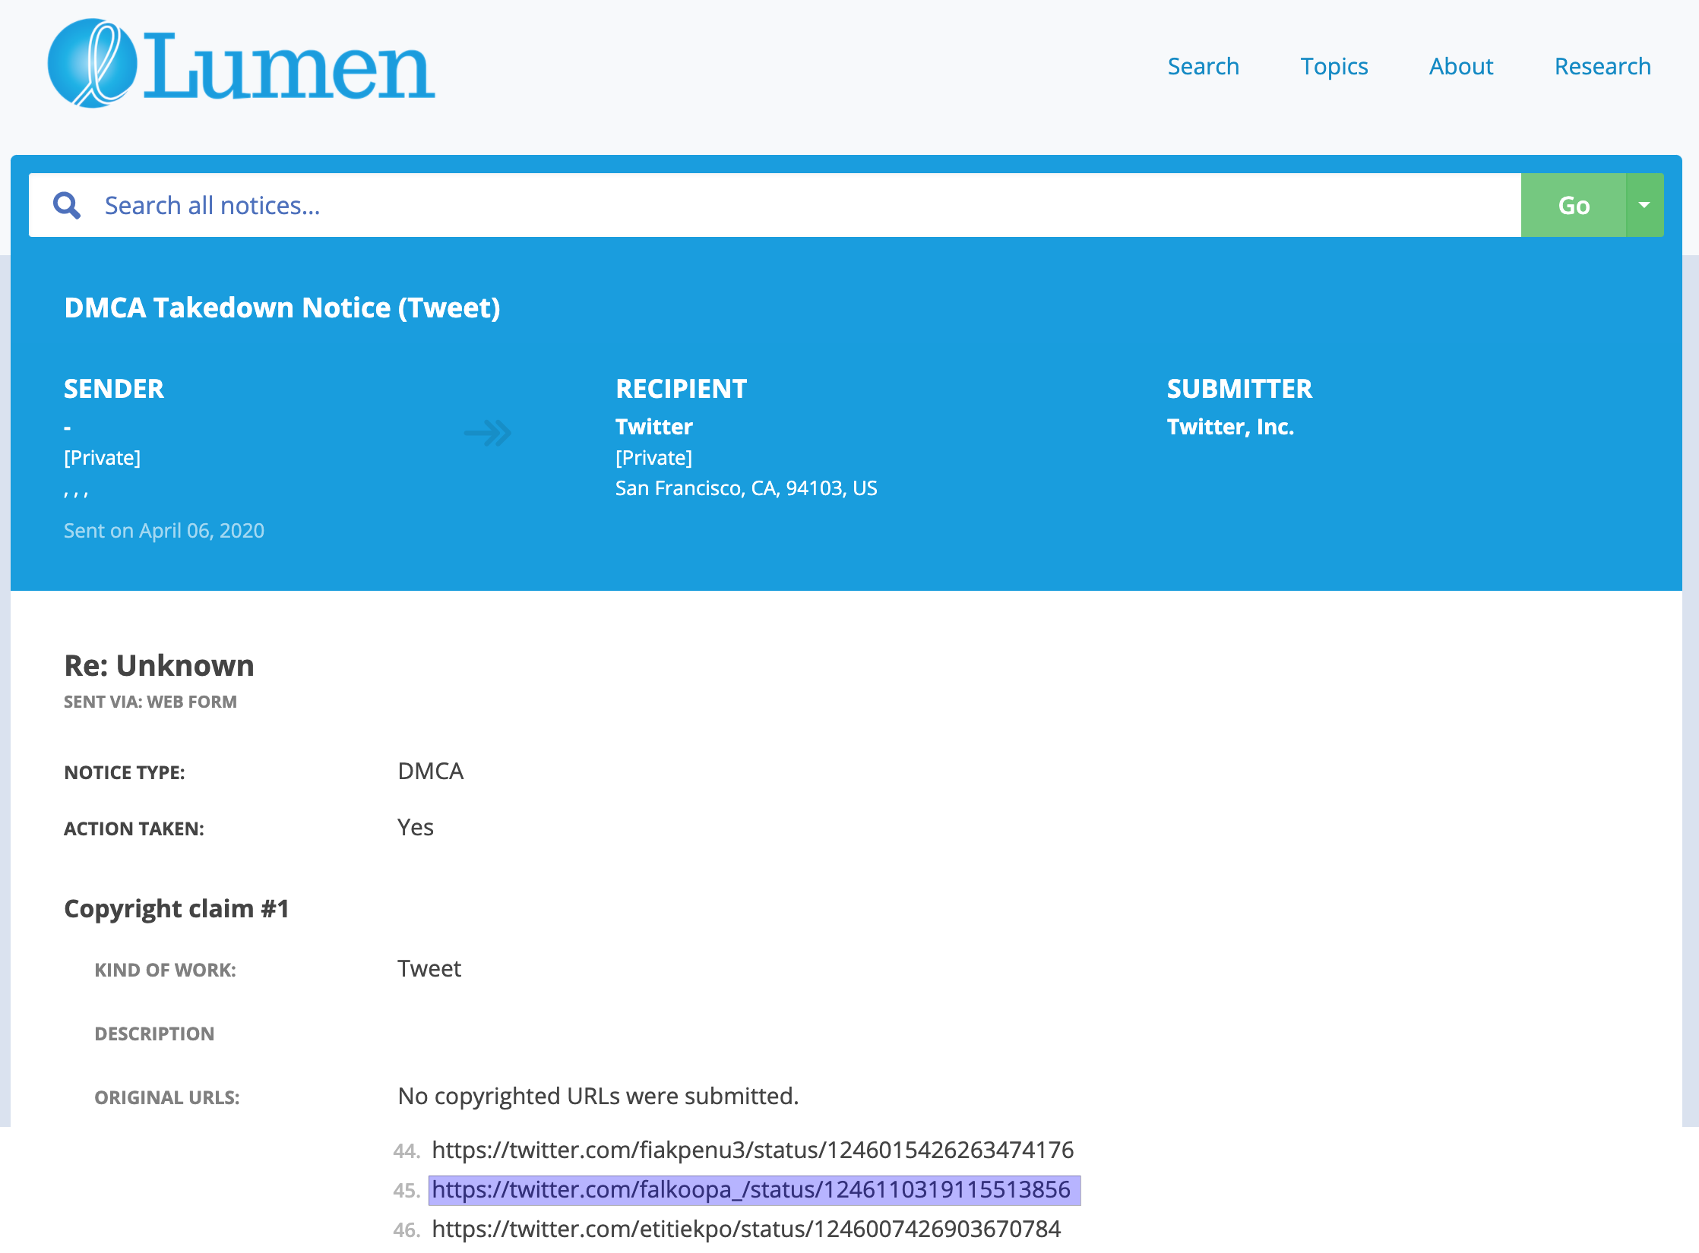Open the Search nav link
The height and width of the screenshot is (1253, 1699).
(1203, 66)
